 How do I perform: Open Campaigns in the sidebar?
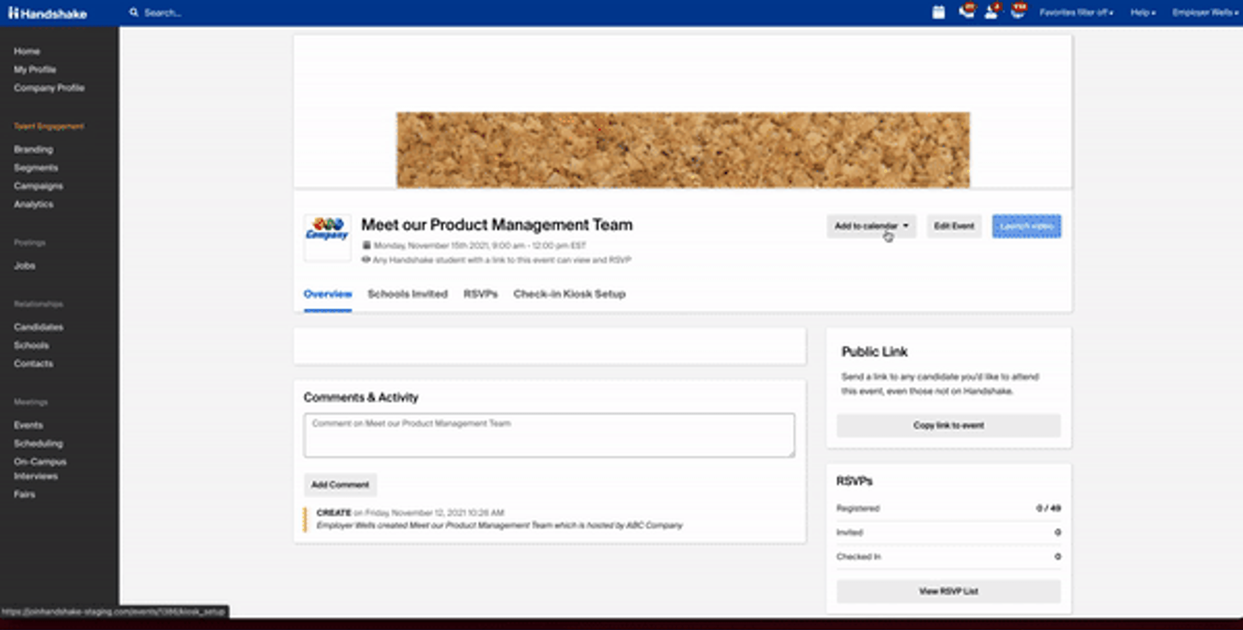click(38, 186)
